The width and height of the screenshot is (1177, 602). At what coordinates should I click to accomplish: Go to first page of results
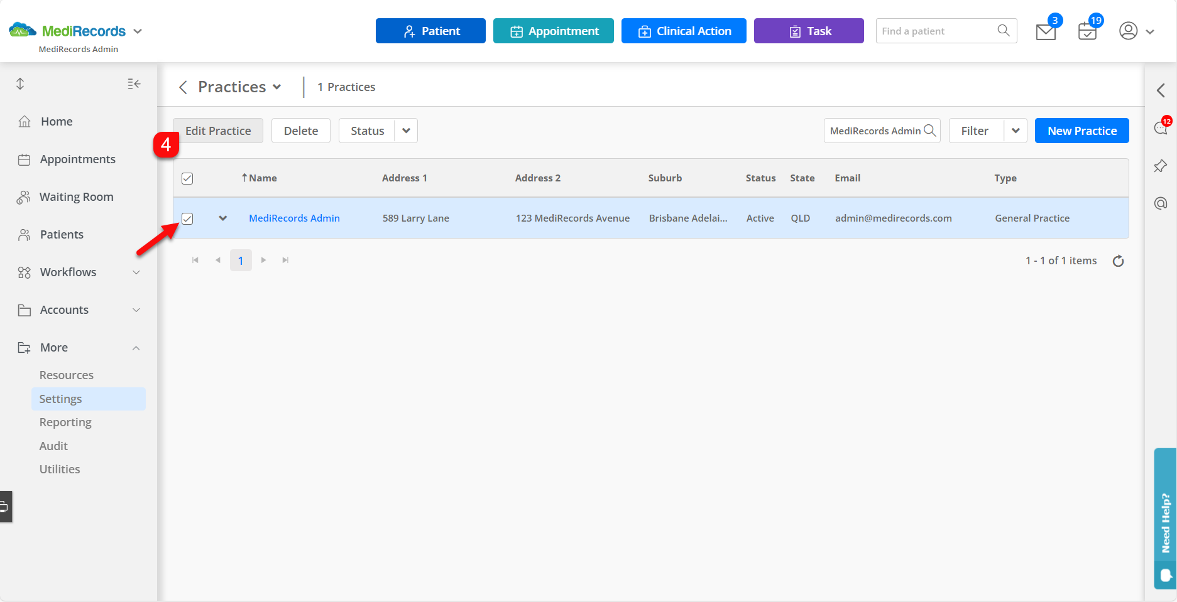coord(195,260)
